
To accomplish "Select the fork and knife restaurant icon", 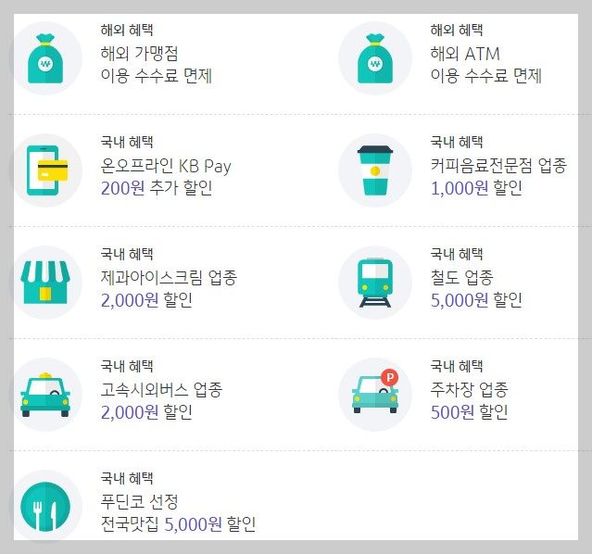I will (45, 507).
